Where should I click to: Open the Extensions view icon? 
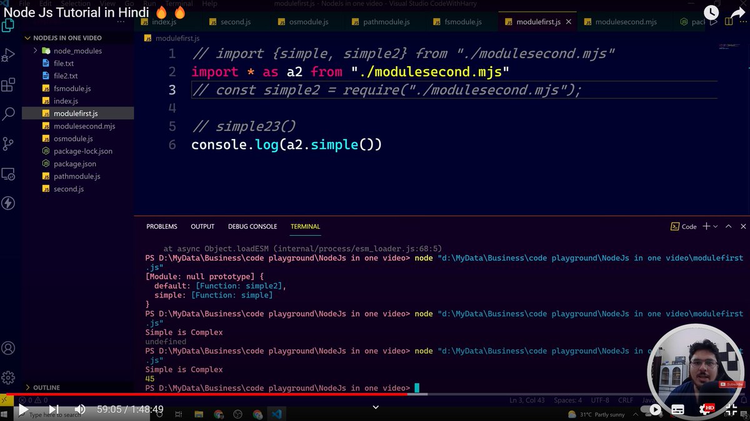click(x=8, y=85)
